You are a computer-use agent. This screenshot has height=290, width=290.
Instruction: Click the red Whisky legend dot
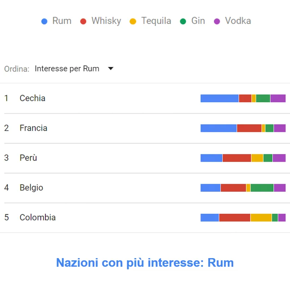click(83, 21)
